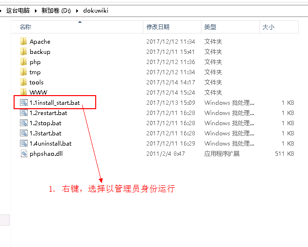Click the php folder icon
This screenshot has width=308, height=247.
click(24, 62)
